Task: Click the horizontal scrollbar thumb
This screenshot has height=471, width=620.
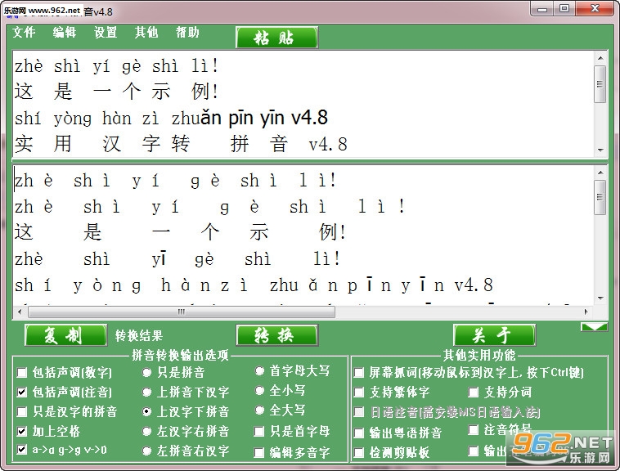Action: [x=182, y=312]
